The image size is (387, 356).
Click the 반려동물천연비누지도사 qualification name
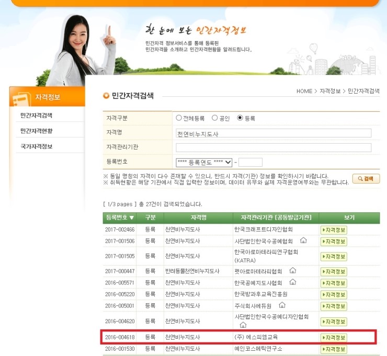[192, 271]
